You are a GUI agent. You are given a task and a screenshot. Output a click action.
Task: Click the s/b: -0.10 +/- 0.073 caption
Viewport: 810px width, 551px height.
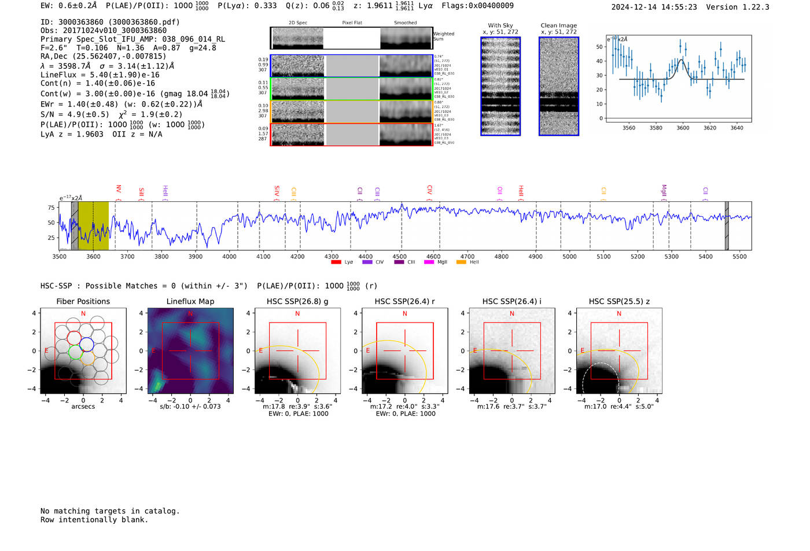point(190,406)
